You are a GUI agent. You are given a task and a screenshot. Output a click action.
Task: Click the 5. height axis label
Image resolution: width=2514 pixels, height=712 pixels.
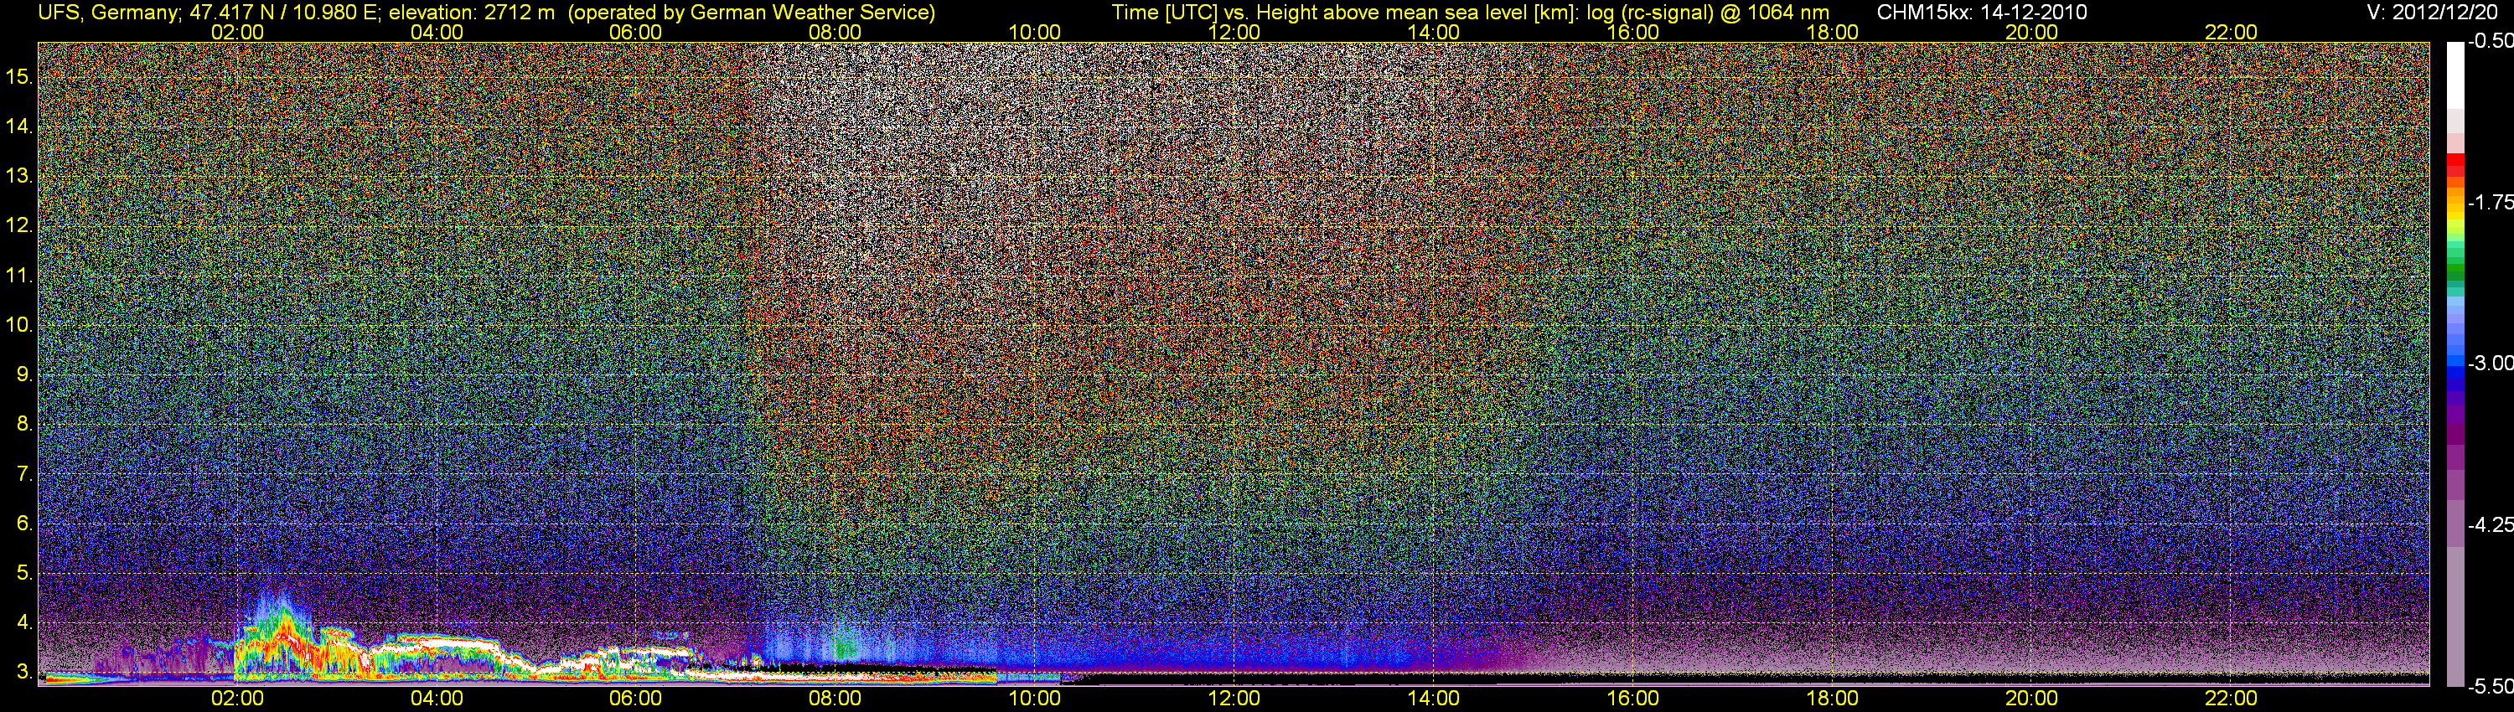click(24, 574)
